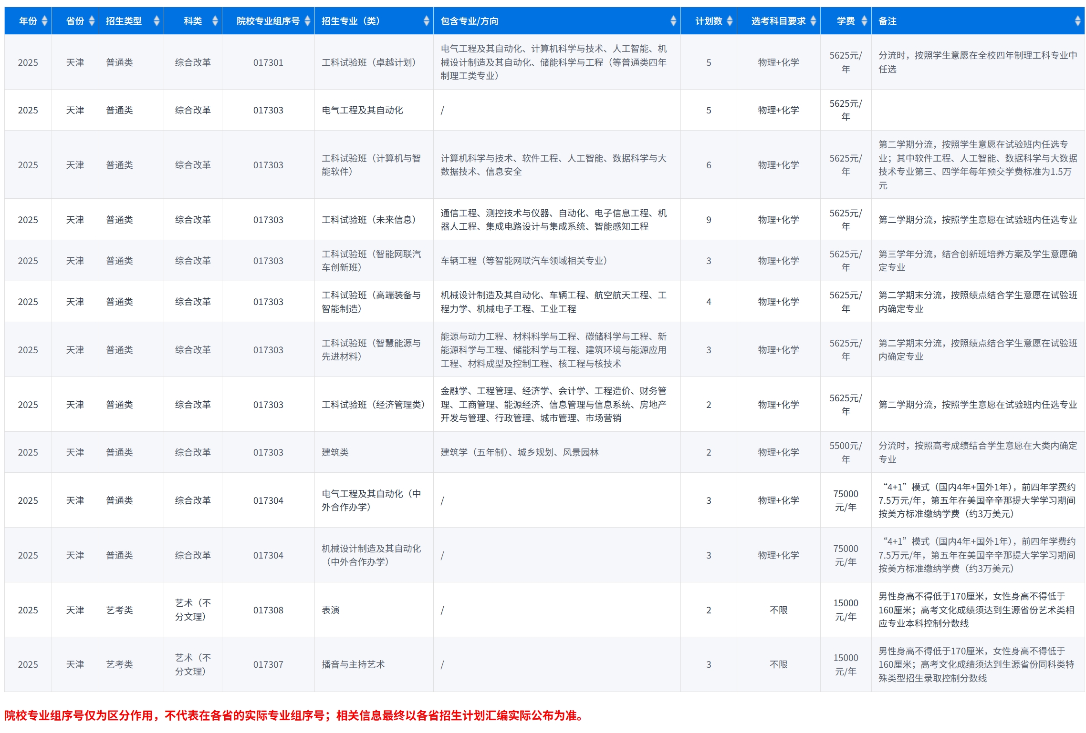Select 工科试验班（卓越计划） major cell

point(369,62)
